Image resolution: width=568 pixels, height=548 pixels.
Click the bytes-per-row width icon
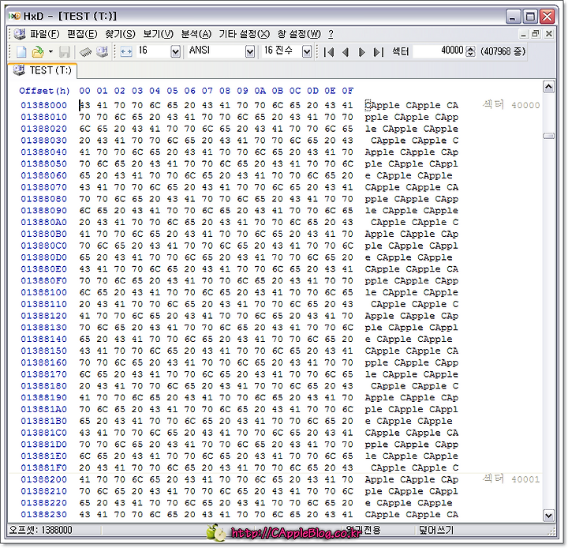click(x=126, y=52)
